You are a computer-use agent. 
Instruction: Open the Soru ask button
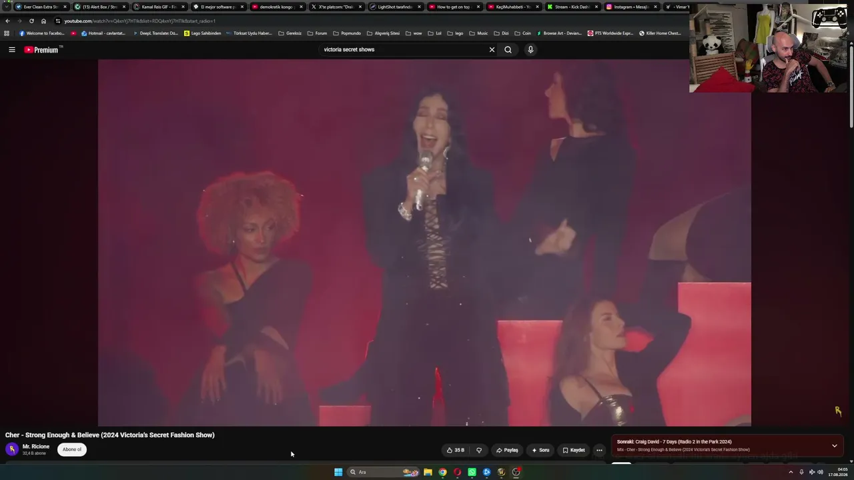[x=540, y=450]
